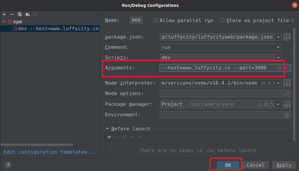Click the settings panel vertical scrollbar
The image size is (299, 171).
pos(294,84)
